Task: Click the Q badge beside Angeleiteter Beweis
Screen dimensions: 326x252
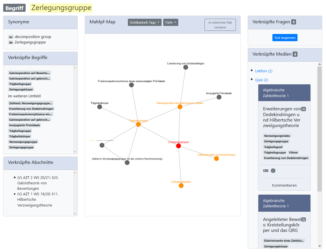Action: coord(303,219)
